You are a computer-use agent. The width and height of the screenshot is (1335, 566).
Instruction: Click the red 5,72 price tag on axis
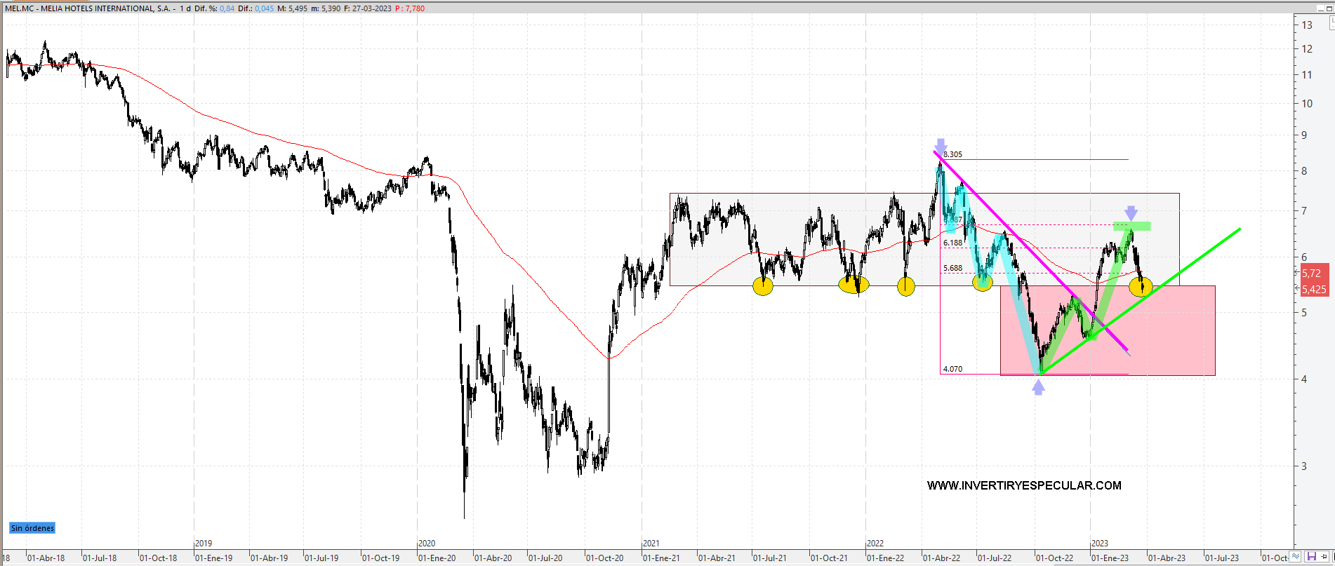pos(1313,274)
